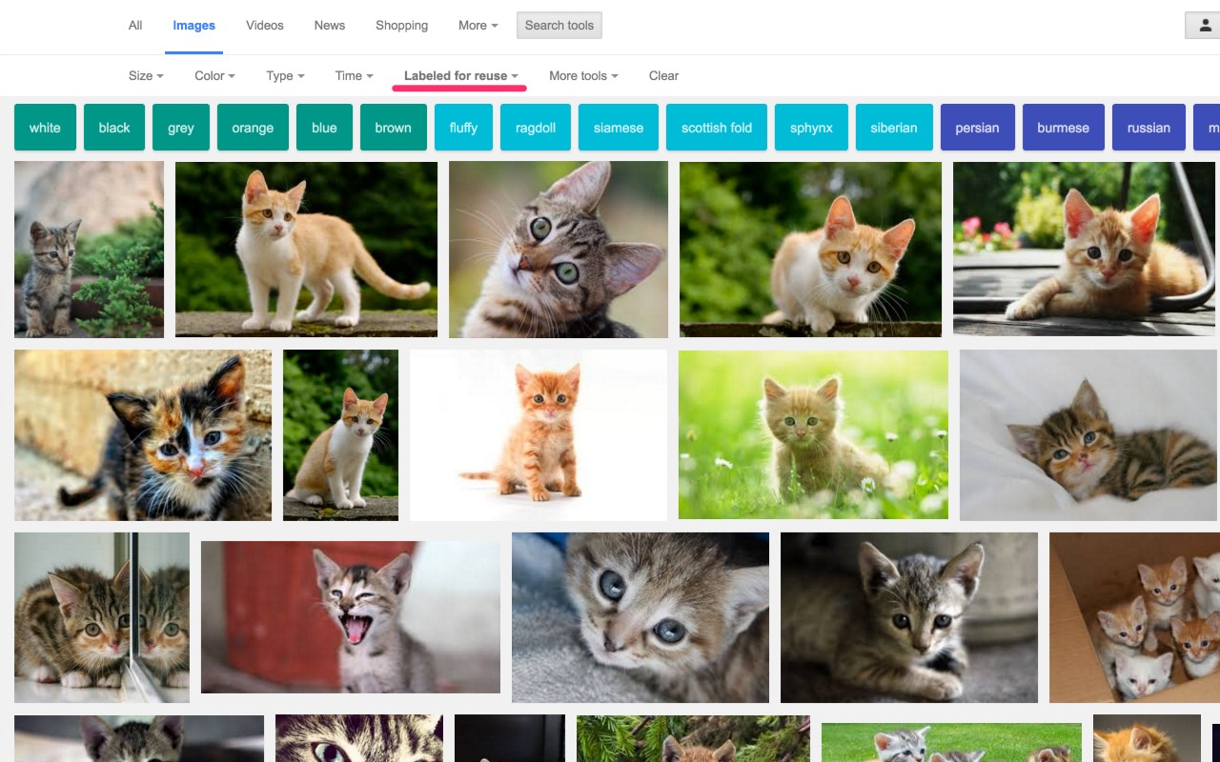
Task: Apply the siamese breed filter
Action: coord(618,127)
